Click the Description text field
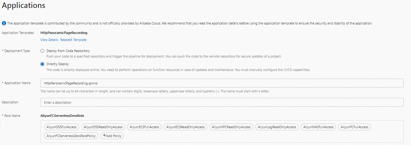Screen dimensions: 411x145 pos(222,102)
